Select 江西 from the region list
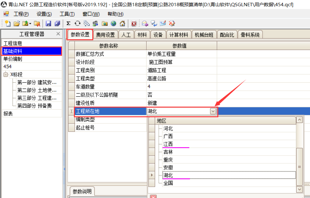310x198 pixels. (168, 144)
